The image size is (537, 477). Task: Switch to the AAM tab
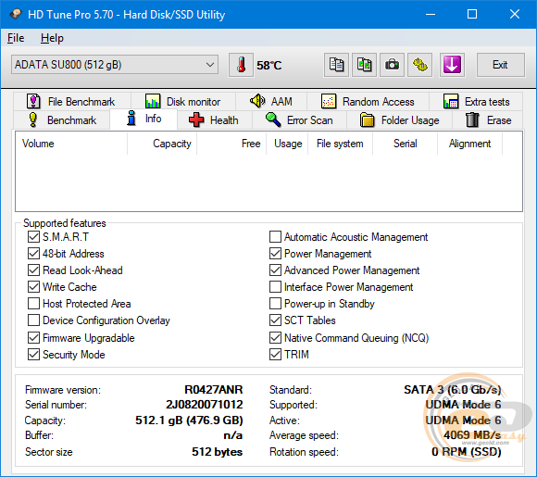[x=271, y=102]
